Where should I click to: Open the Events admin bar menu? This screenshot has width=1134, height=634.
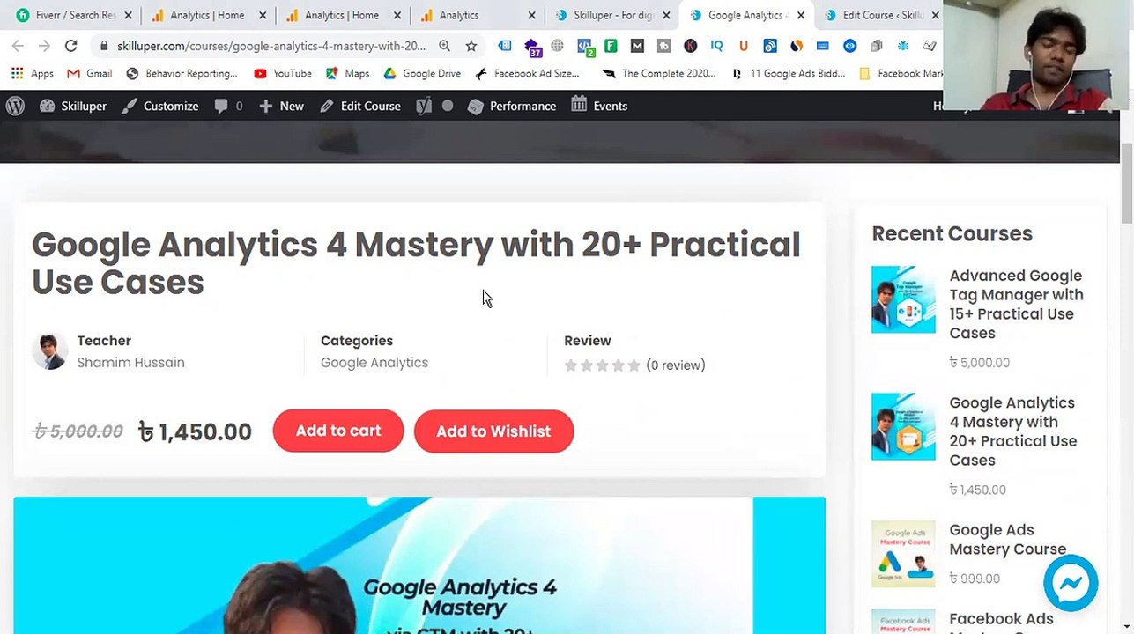[599, 106]
